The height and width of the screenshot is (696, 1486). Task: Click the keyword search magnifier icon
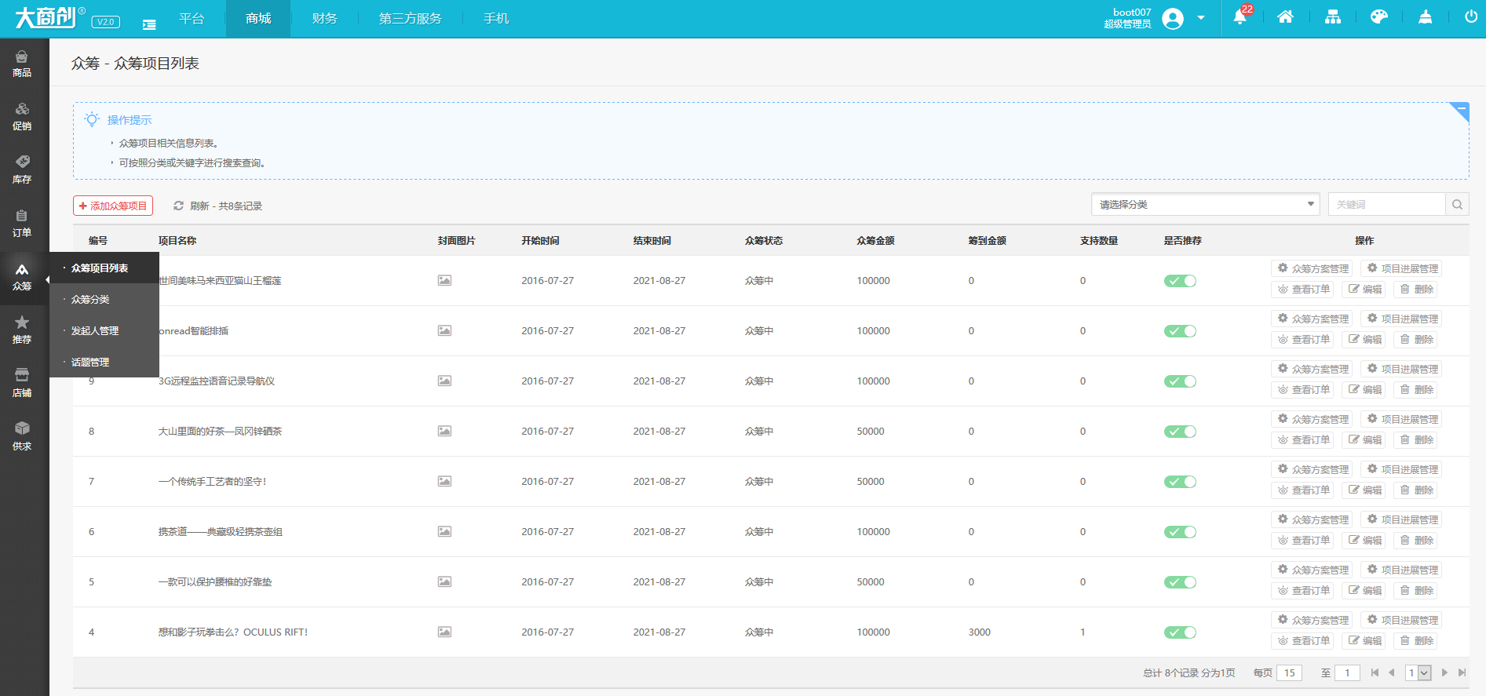pos(1457,205)
